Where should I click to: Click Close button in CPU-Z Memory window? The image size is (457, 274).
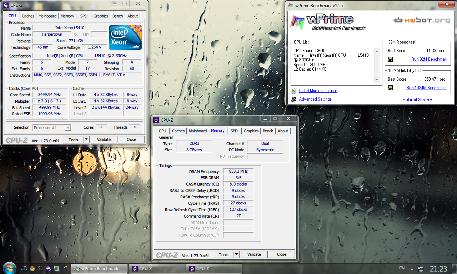(x=282, y=254)
